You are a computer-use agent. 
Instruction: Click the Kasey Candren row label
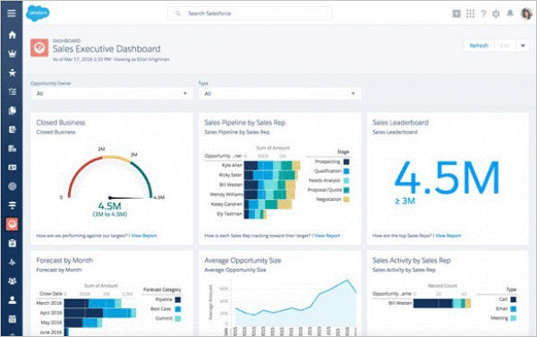point(226,204)
